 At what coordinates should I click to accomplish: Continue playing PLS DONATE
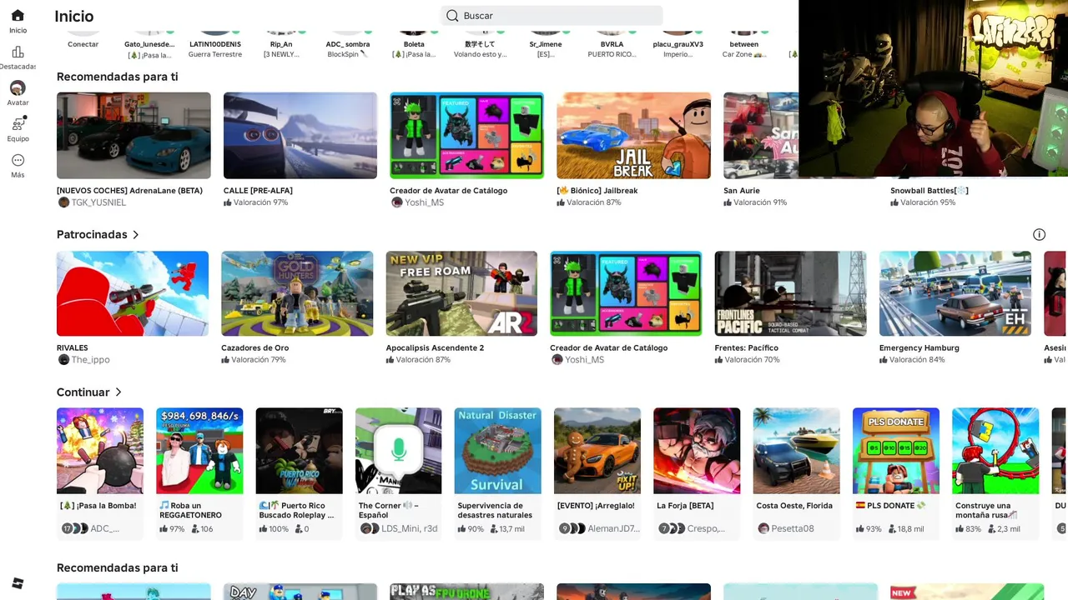coord(896,451)
